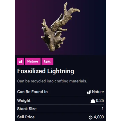This screenshot has height=121, width=121.
Task: Click the Fossilized Lightning title
Action: 45,71
